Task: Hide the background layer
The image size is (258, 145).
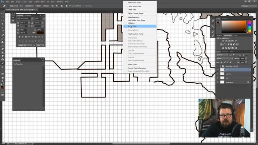Action: point(218,82)
